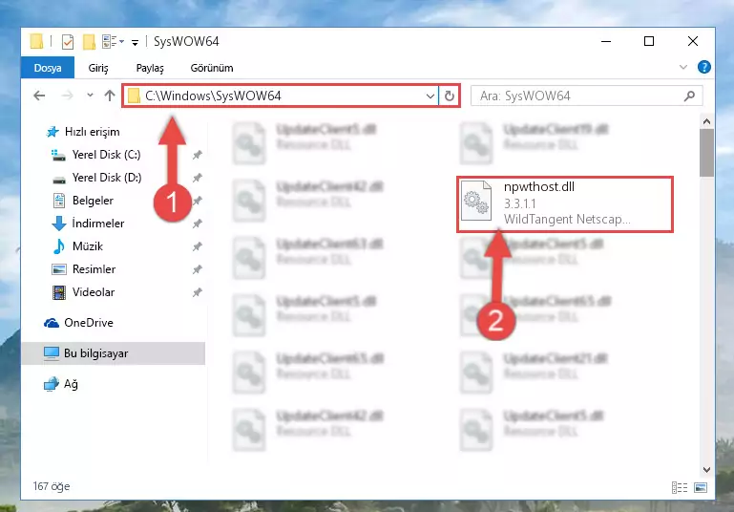Screen dimensions: 734x512
Task: Click the search magnifier icon
Action: point(689,96)
